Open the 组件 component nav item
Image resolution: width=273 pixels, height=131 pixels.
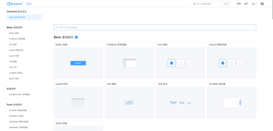pos(246,4)
